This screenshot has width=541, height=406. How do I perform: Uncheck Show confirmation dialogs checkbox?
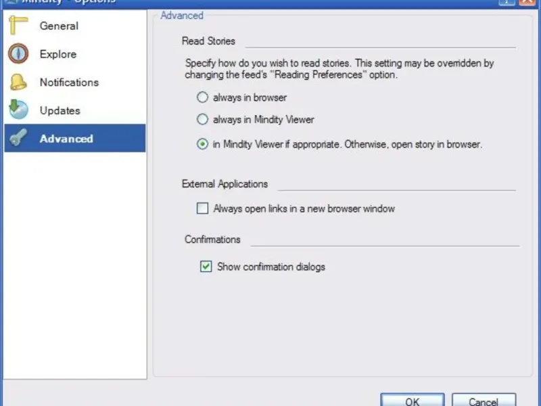(x=206, y=267)
